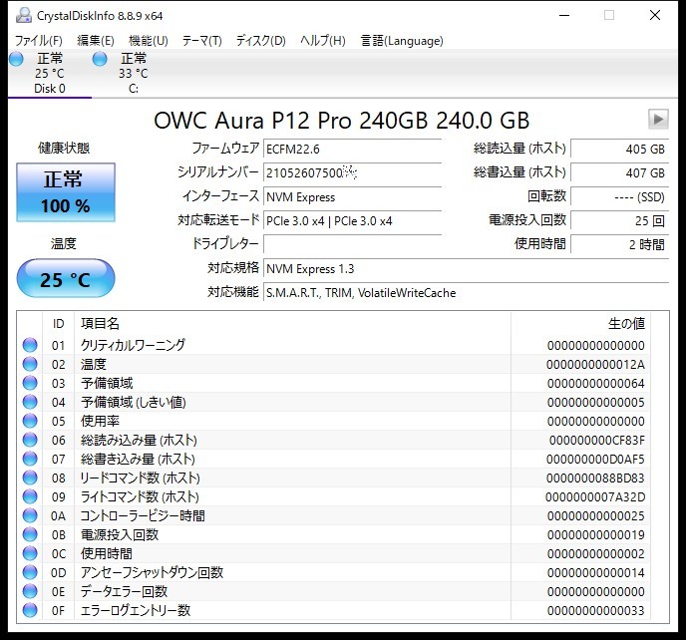Click raw value 00000000000033
Screen dimensions: 686x640
(x=596, y=611)
